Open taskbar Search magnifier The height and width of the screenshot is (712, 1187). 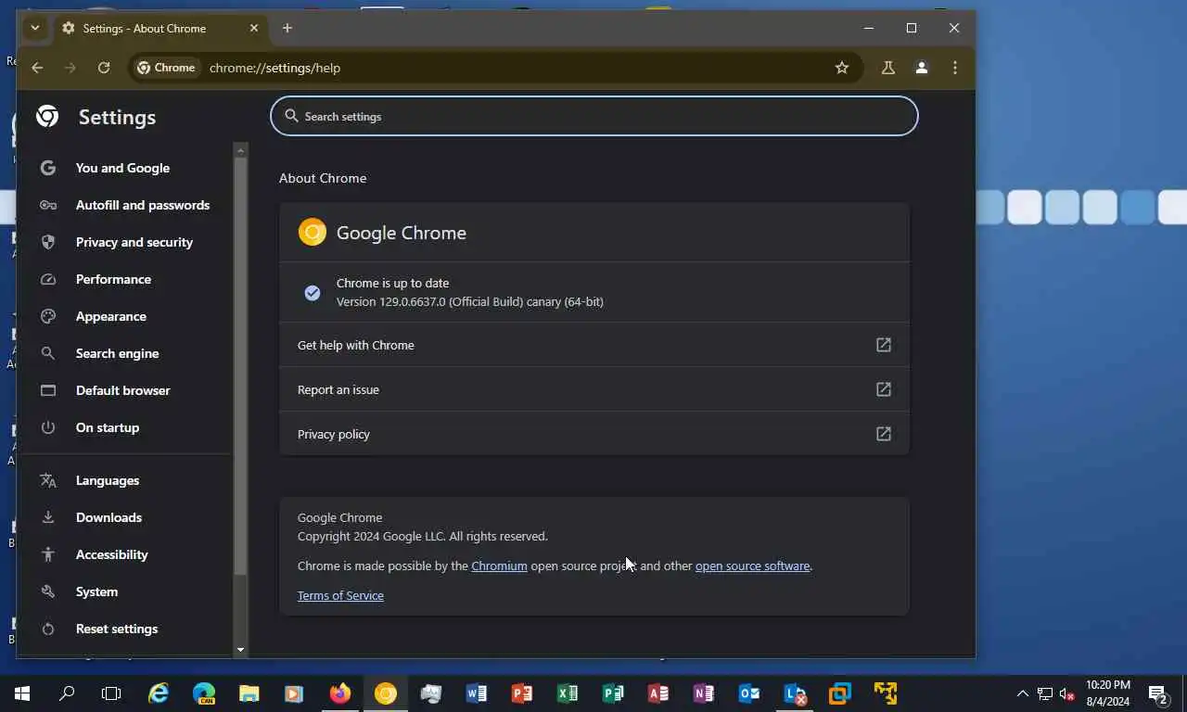[67, 693]
